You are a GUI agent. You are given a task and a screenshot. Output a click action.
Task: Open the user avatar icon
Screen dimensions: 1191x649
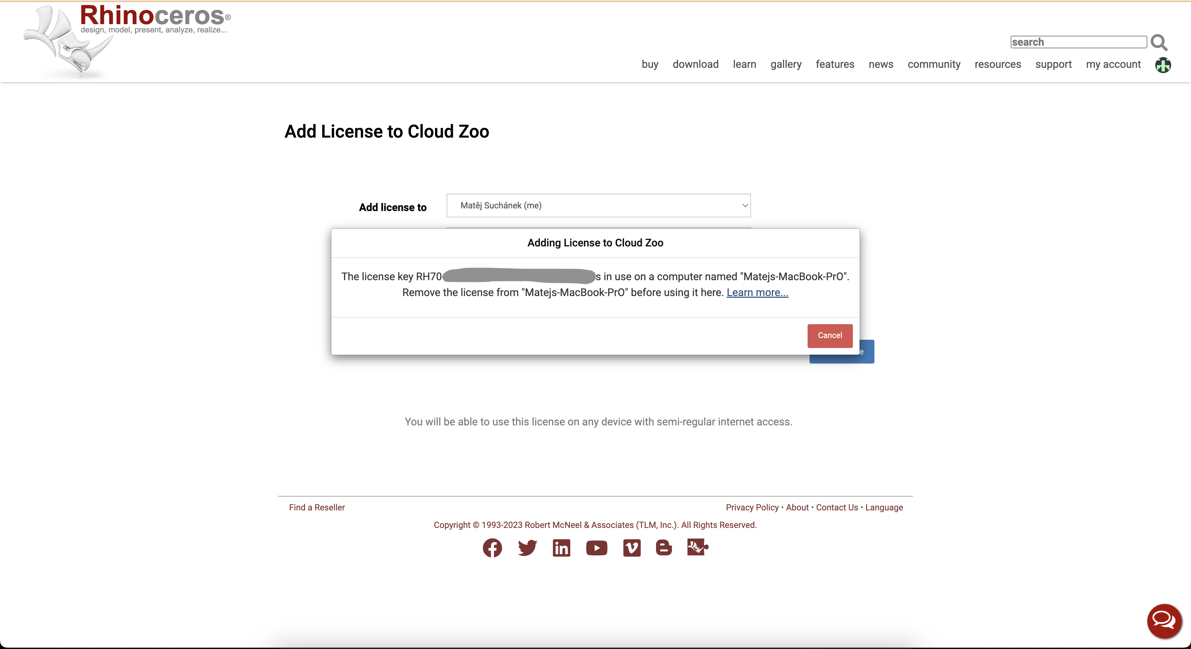1163,65
